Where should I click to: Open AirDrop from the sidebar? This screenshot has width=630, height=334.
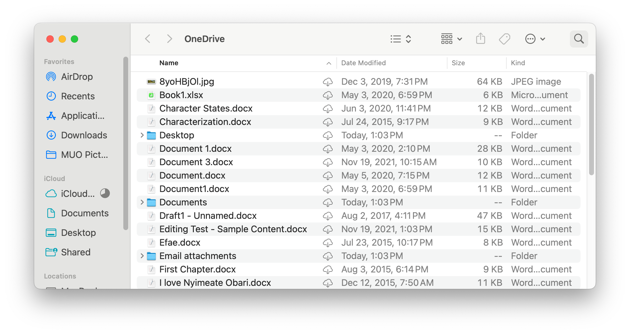(77, 76)
